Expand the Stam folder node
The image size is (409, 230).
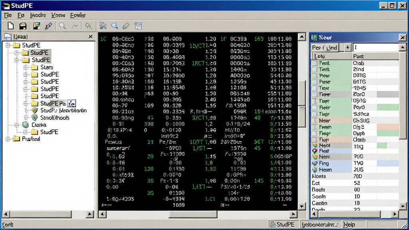click(26, 67)
